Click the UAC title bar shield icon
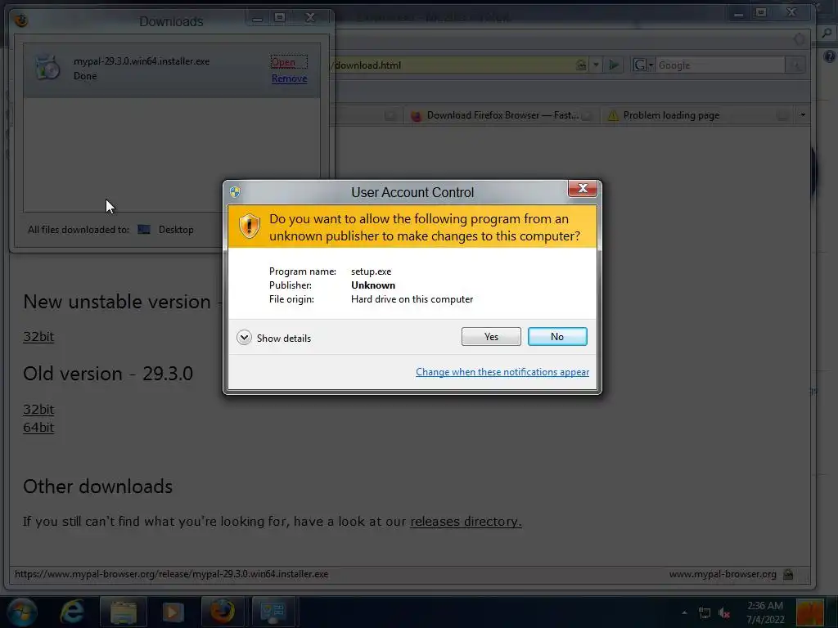The image size is (838, 628). 235,191
